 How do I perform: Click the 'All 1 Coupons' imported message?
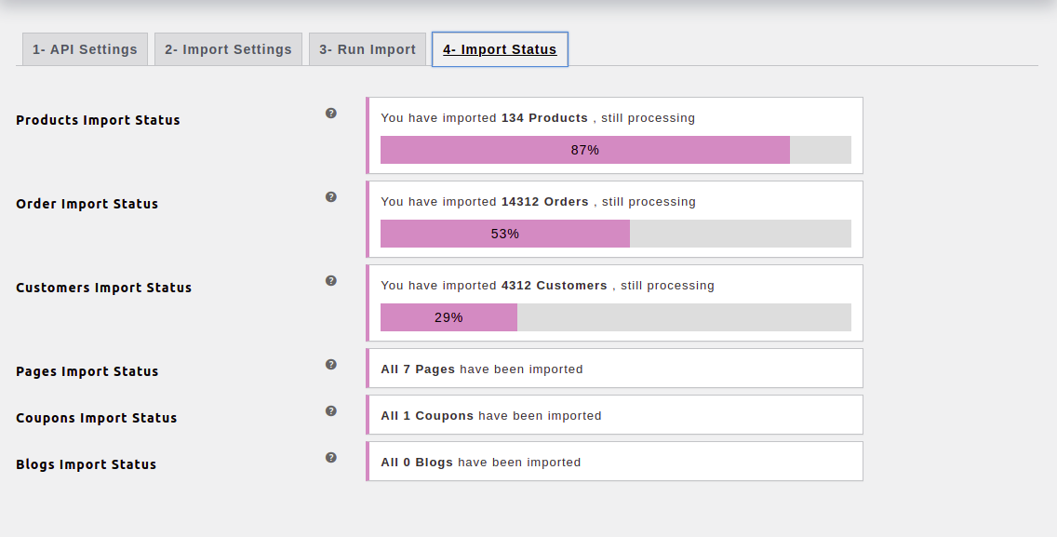point(491,416)
